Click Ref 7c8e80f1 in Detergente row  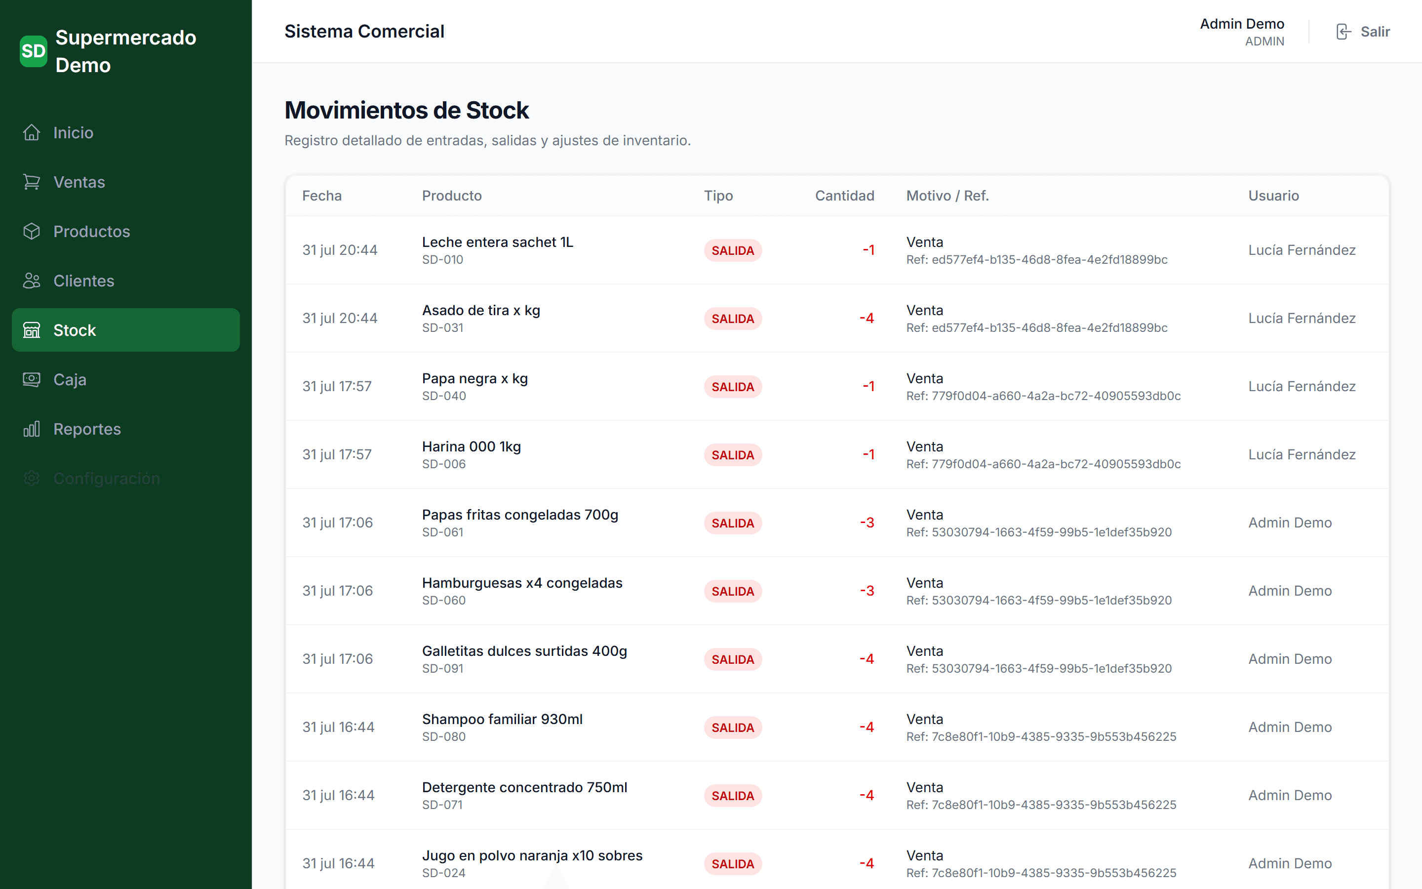tap(1041, 805)
